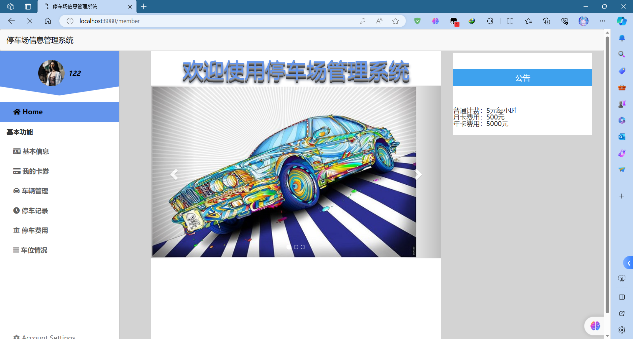Click the user avatar photo

[51, 73]
